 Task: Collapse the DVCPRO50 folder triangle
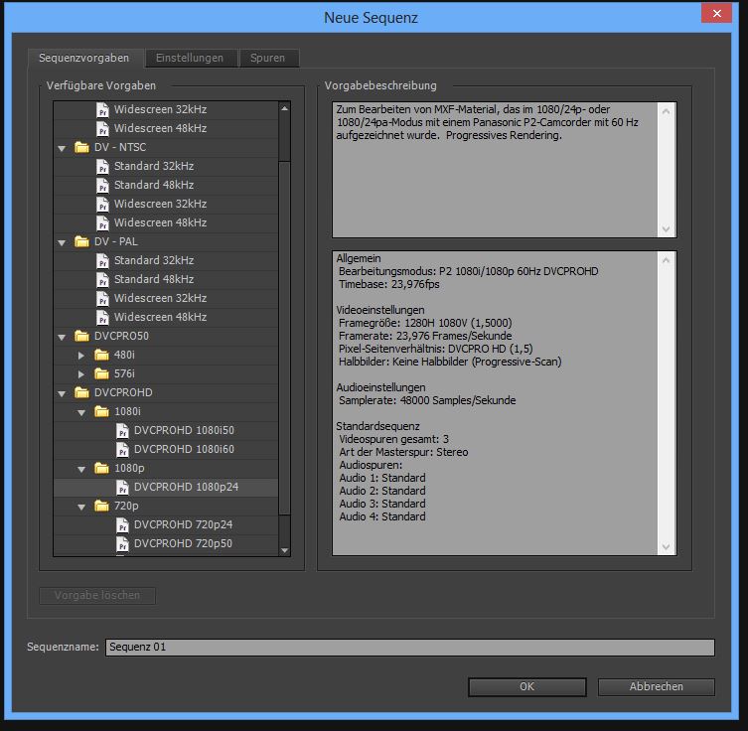(62, 337)
